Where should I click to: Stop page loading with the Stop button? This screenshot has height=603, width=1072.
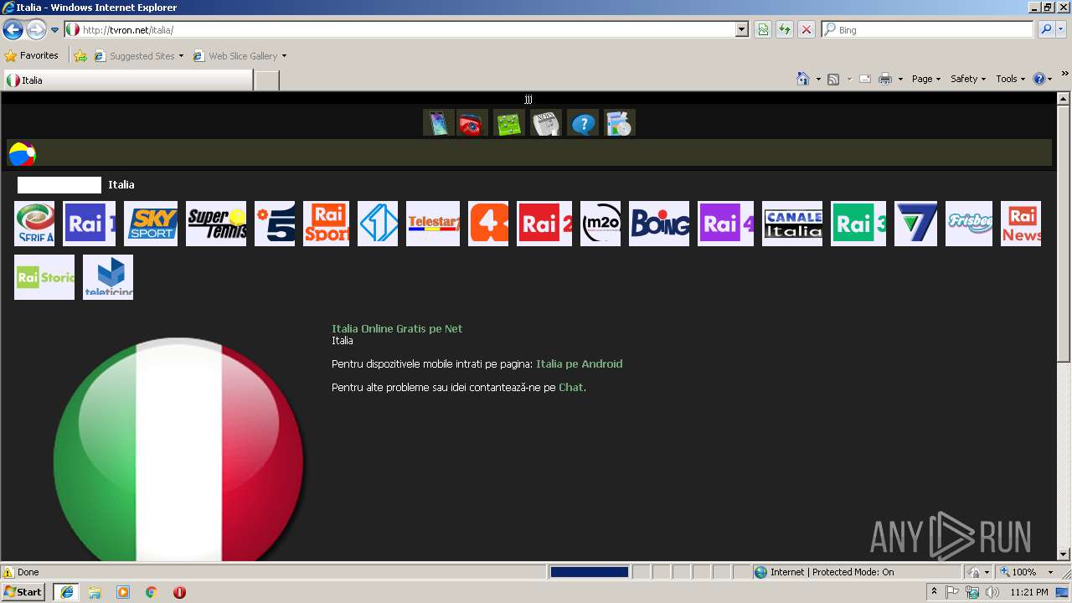click(x=807, y=30)
